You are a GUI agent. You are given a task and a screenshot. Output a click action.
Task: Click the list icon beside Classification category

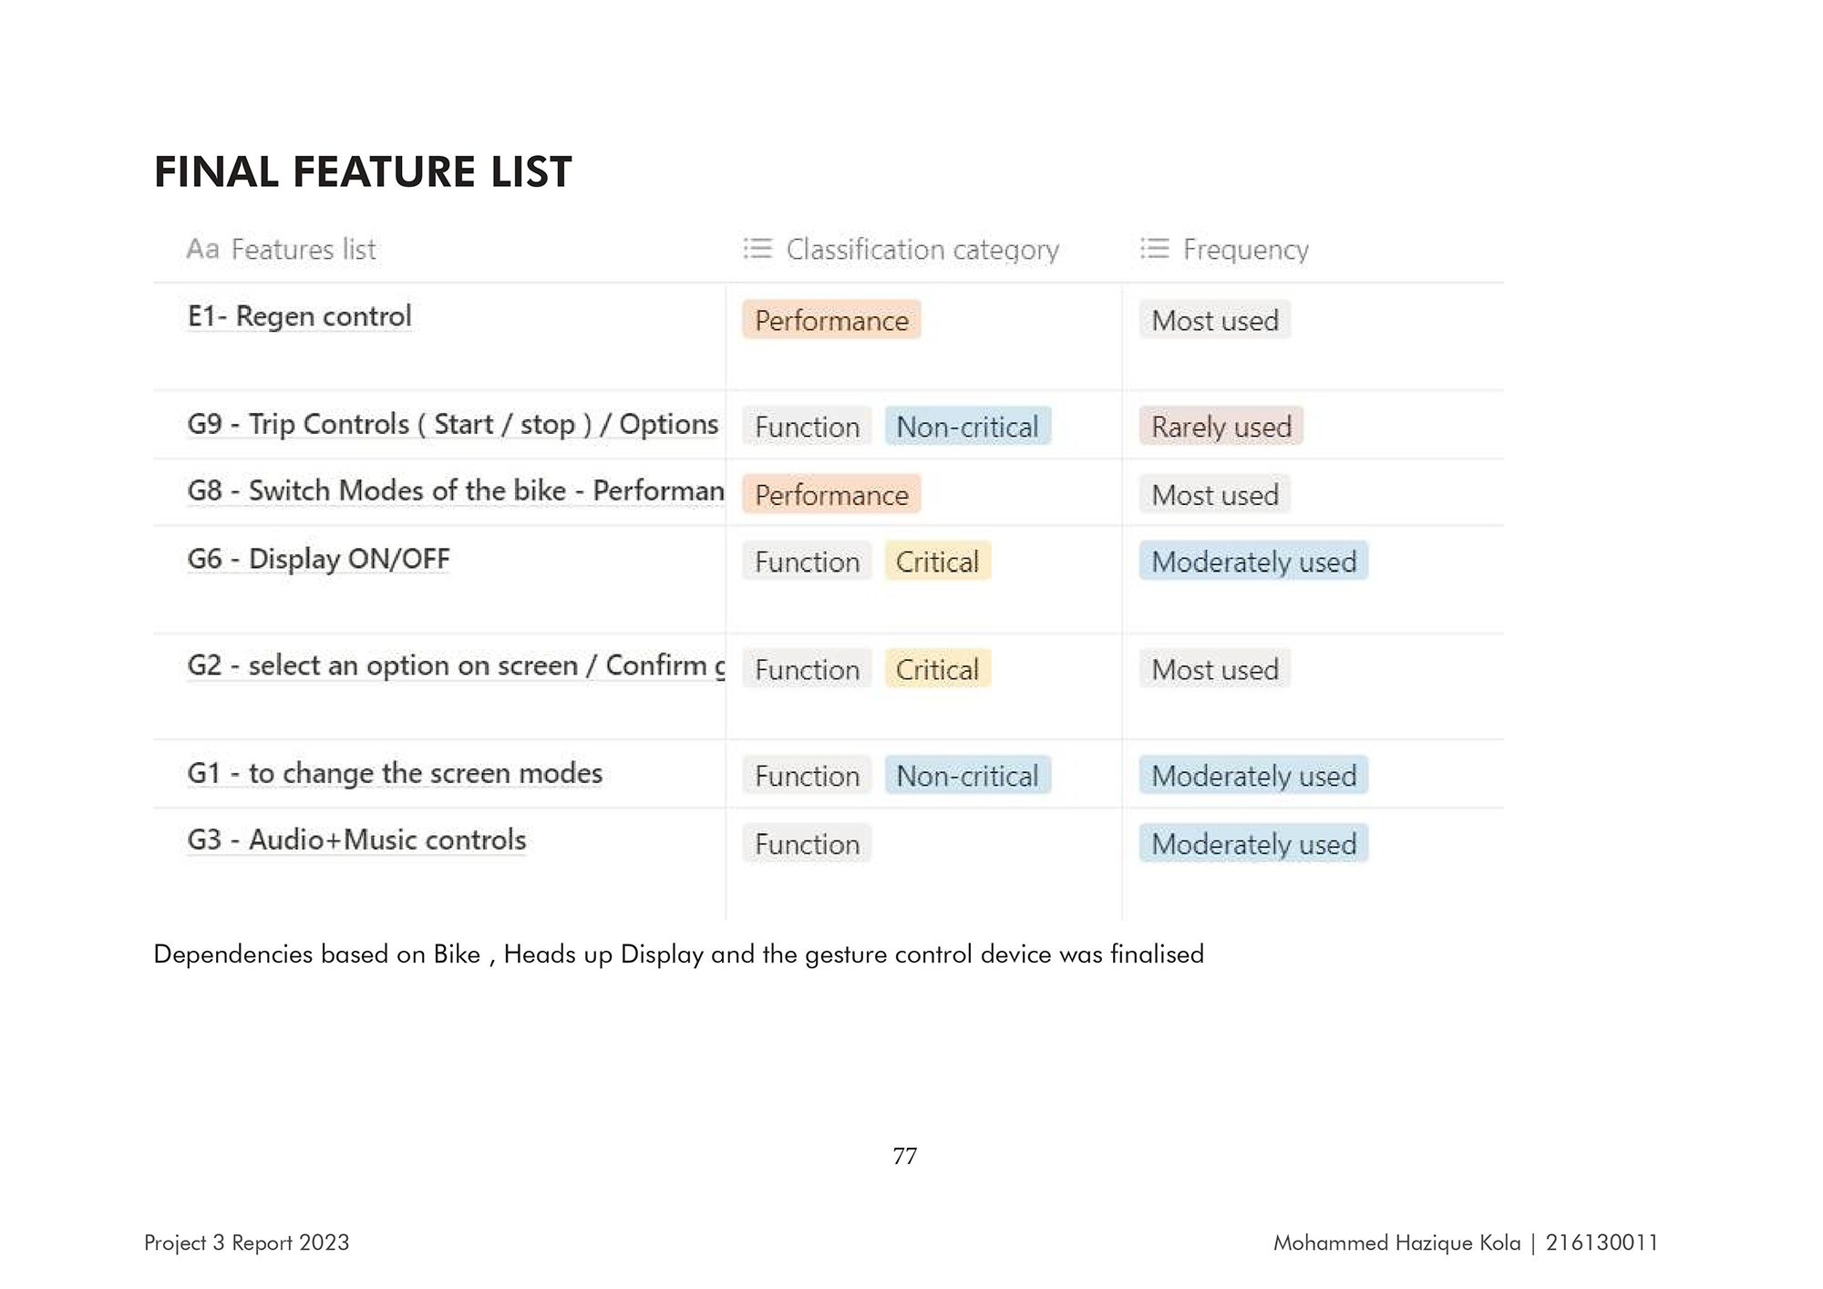point(757,249)
